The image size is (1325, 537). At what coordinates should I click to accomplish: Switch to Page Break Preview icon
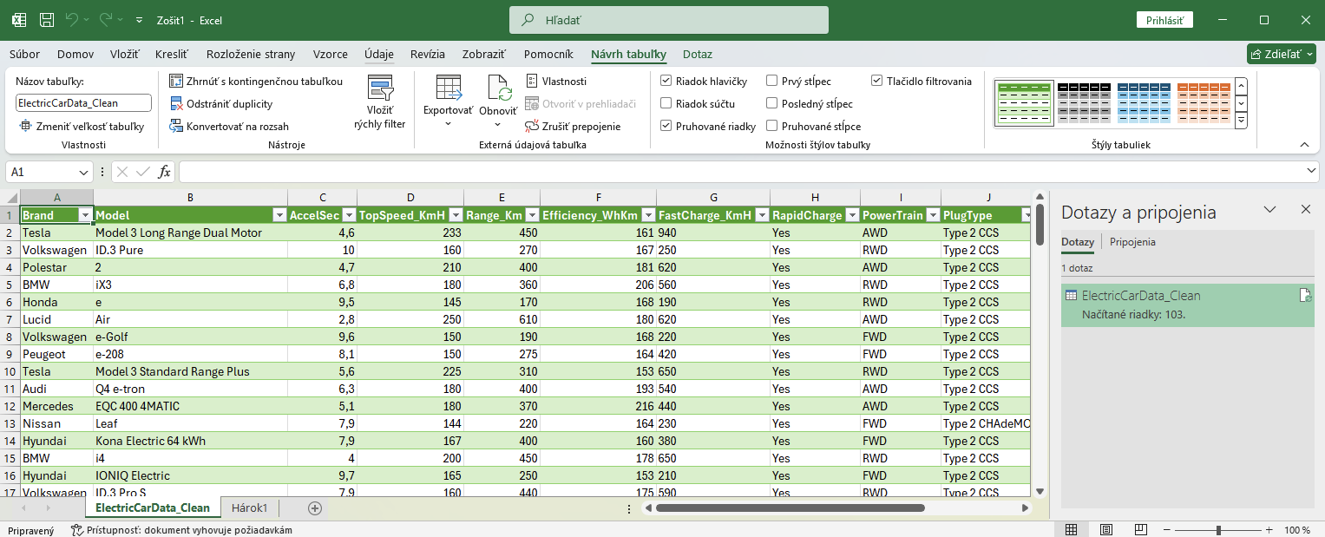tap(1140, 529)
